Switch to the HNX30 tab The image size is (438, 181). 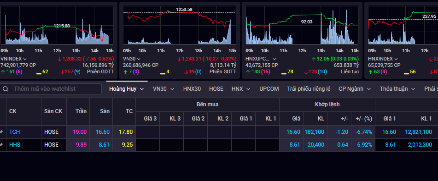pyautogui.click(x=192, y=89)
